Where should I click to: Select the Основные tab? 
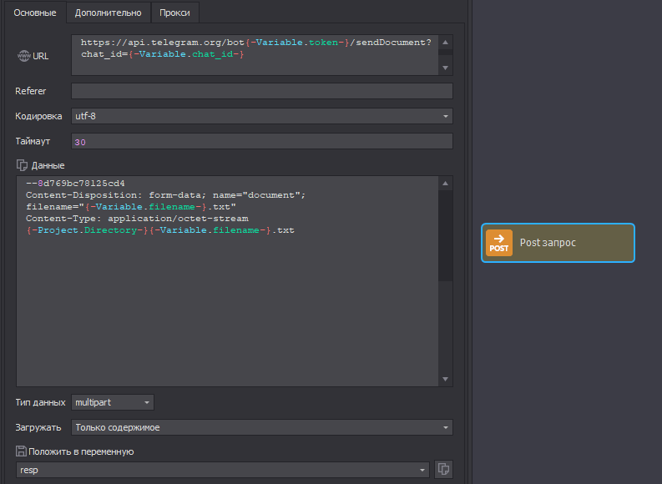pos(34,13)
